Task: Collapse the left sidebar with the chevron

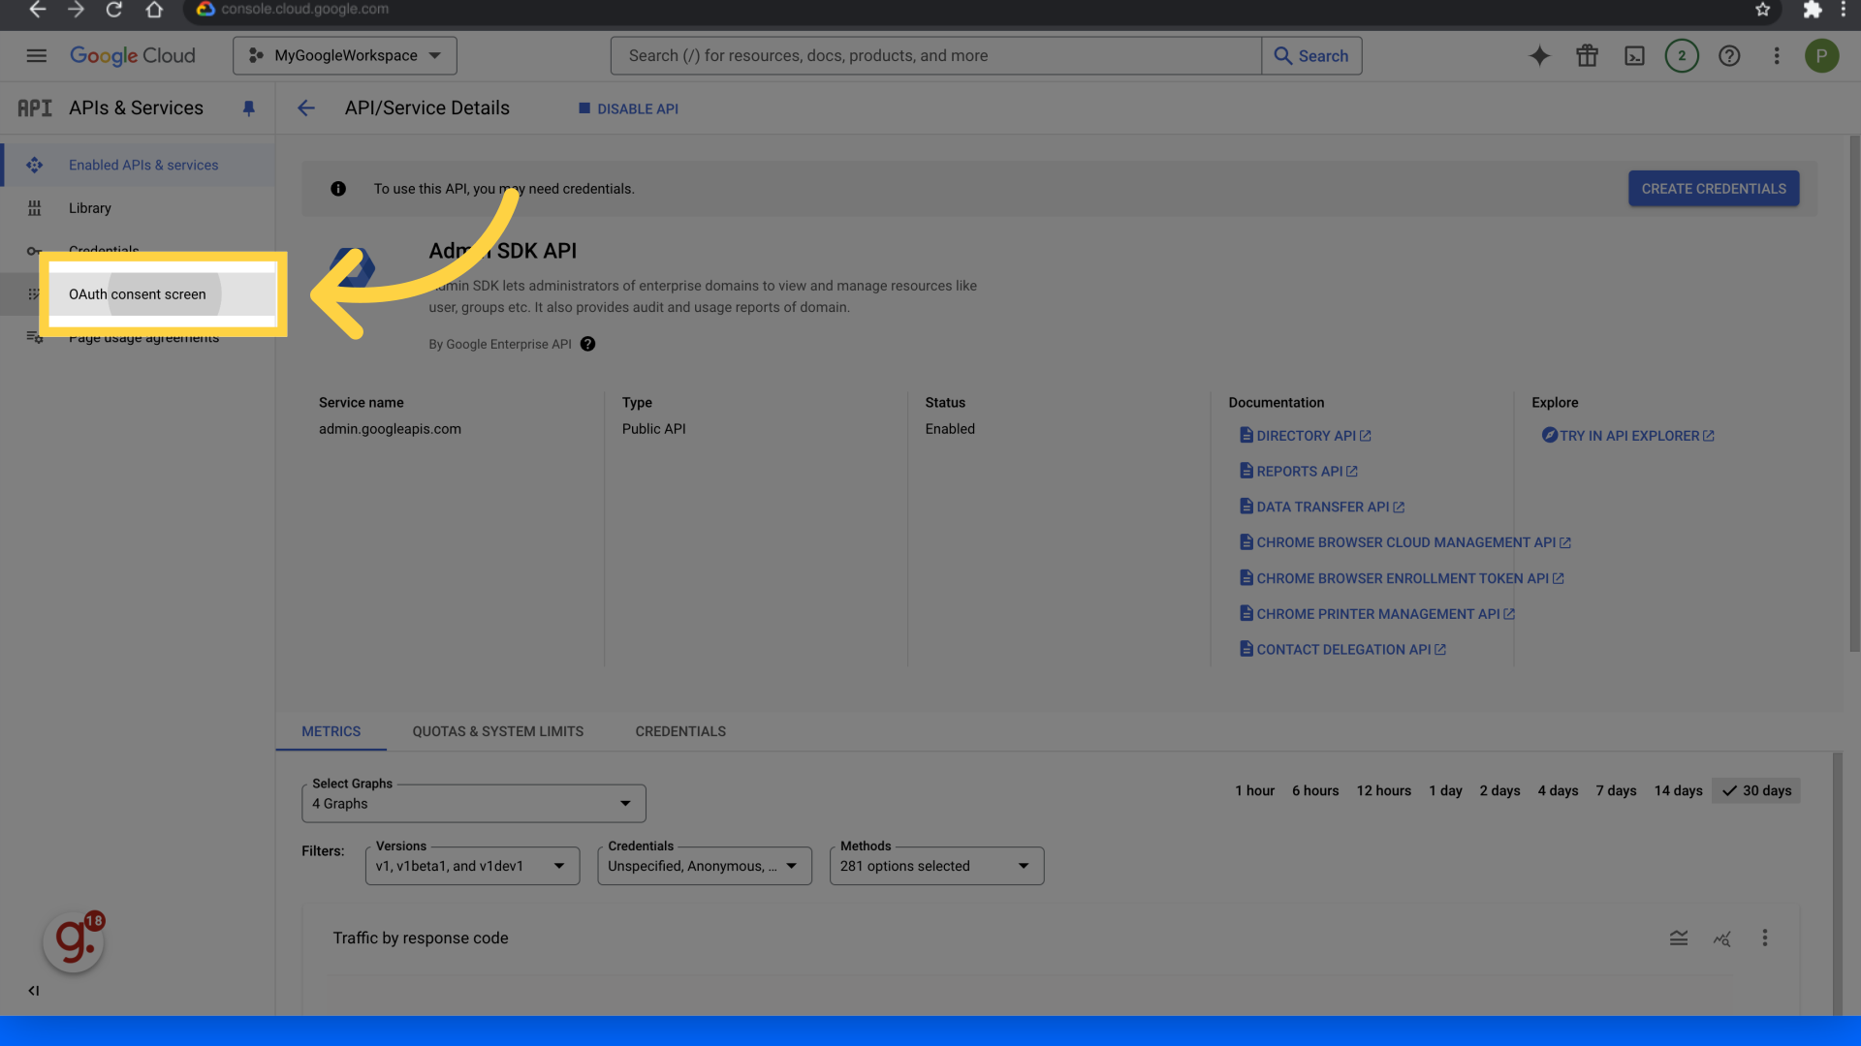Action: pos(34,991)
